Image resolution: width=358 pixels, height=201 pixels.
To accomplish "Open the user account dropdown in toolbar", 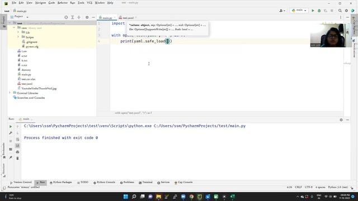I will click(x=282, y=11).
